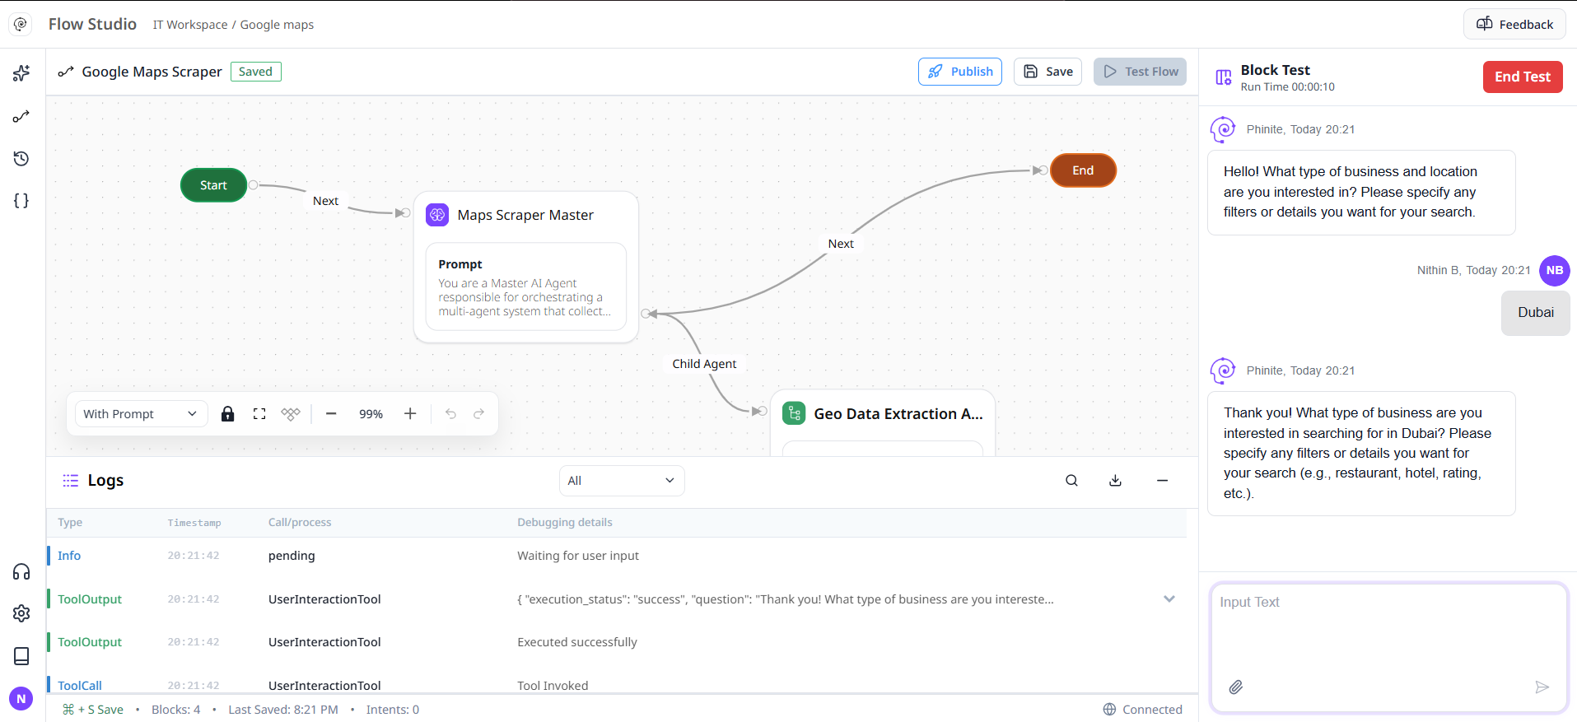The height and width of the screenshot is (722, 1577).
Task: Expand the ToolOutput log row chevron
Action: tap(1169, 599)
